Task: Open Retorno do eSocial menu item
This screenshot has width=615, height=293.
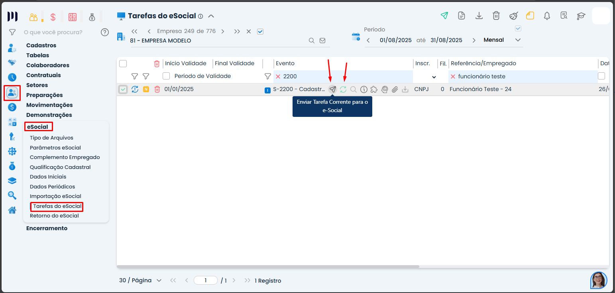Action: tap(54, 216)
